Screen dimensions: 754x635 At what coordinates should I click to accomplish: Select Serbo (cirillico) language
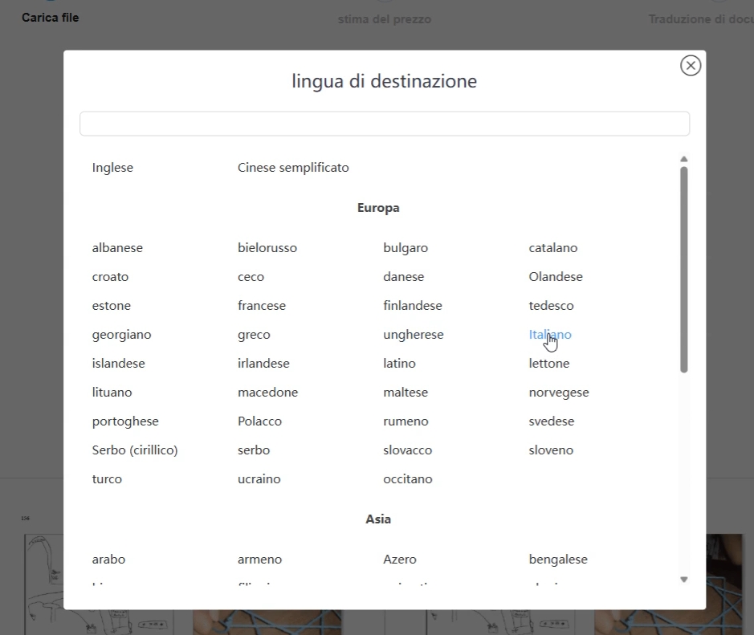(x=135, y=450)
